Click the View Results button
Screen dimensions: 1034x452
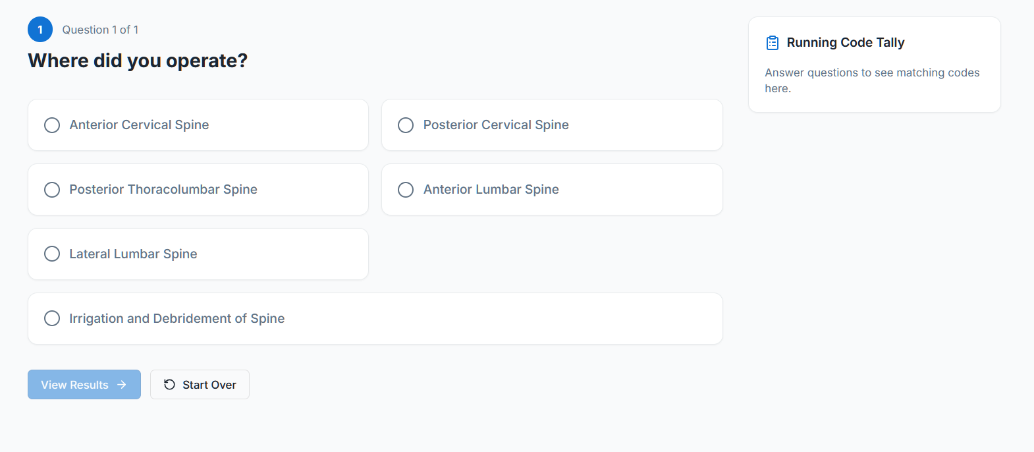[84, 384]
